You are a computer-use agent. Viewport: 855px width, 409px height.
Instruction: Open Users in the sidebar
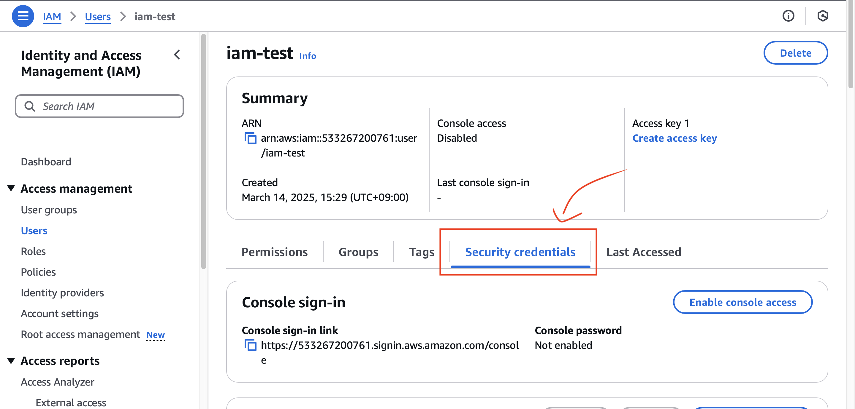coord(34,231)
